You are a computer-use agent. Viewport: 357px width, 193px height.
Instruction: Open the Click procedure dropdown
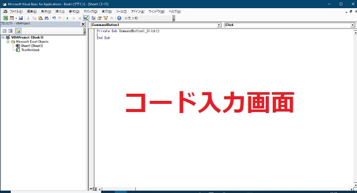tap(352, 25)
